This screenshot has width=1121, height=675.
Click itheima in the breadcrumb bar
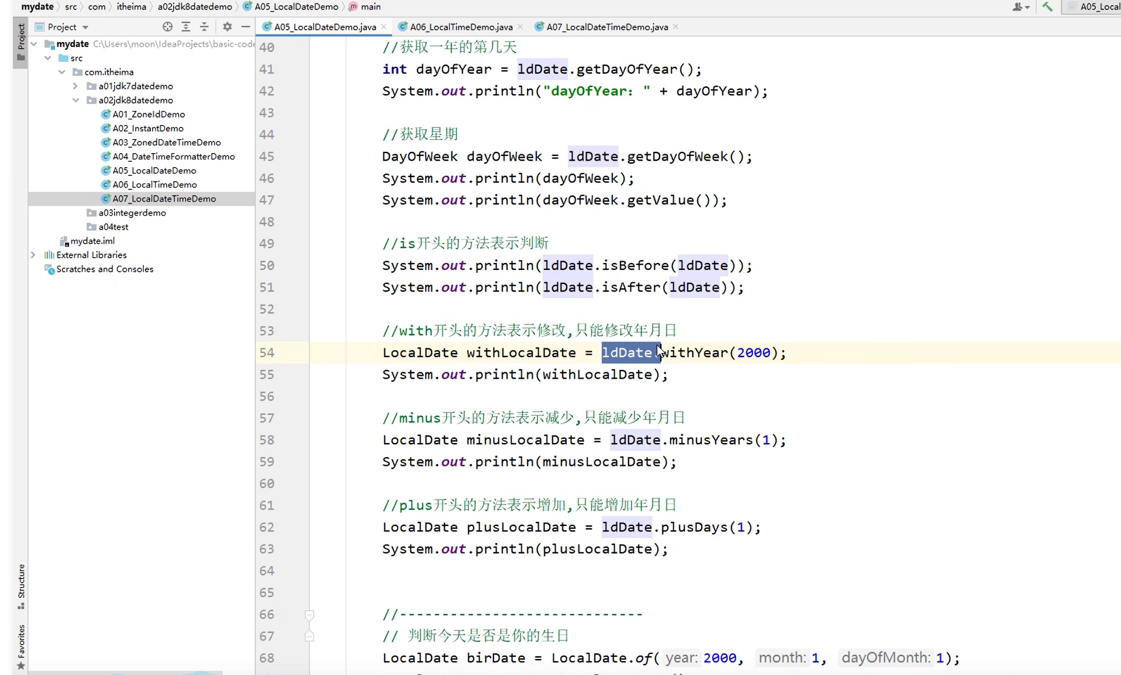132,6
